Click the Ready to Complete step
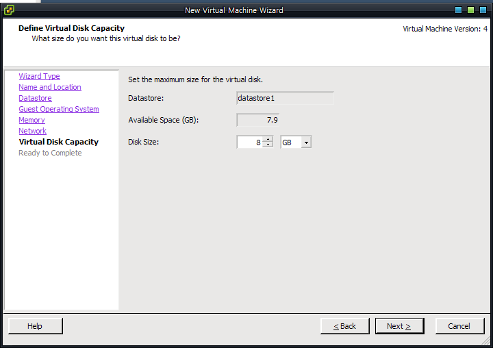This screenshot has width=493, height=348. [50, 153]
